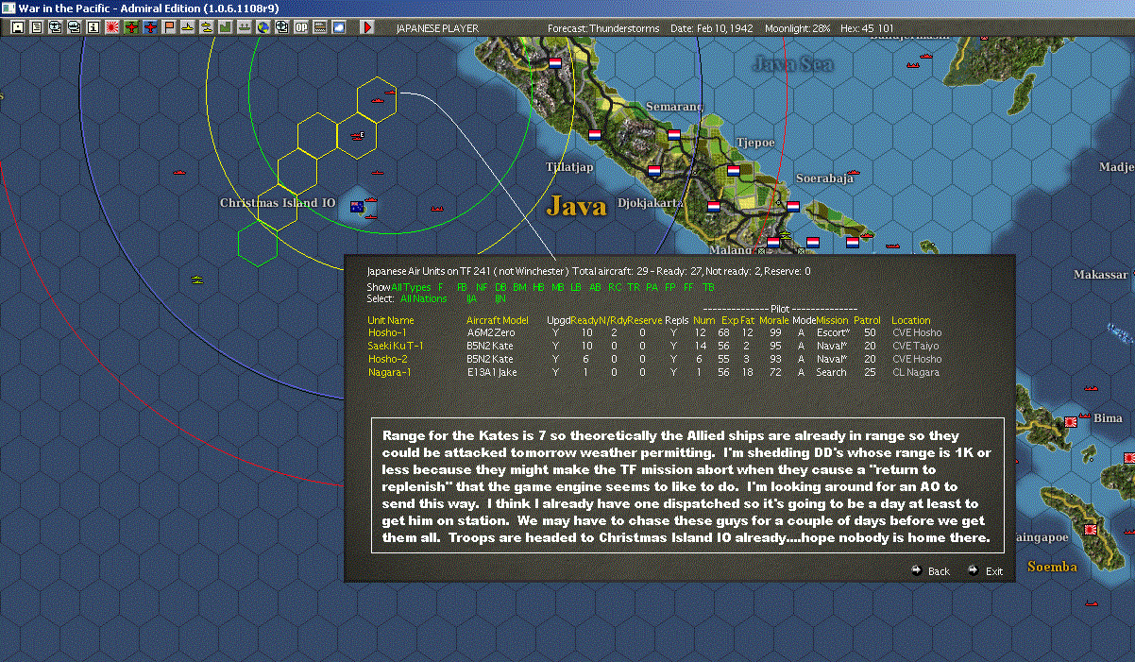The width and height of the screenshot is (1135, 662).
Task: Toggle All Types aircraft filter
Action: [x=411, y=287]
